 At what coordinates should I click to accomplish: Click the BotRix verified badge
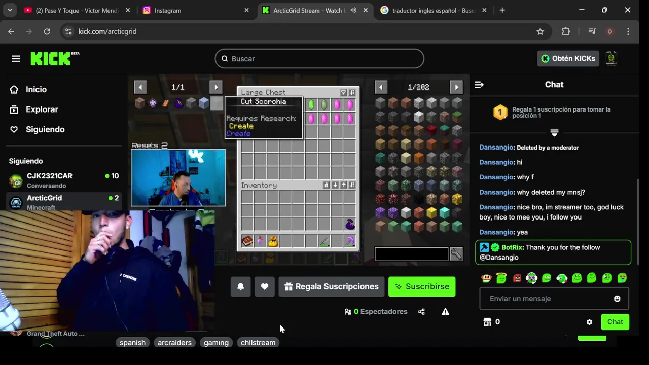(495, 247)
